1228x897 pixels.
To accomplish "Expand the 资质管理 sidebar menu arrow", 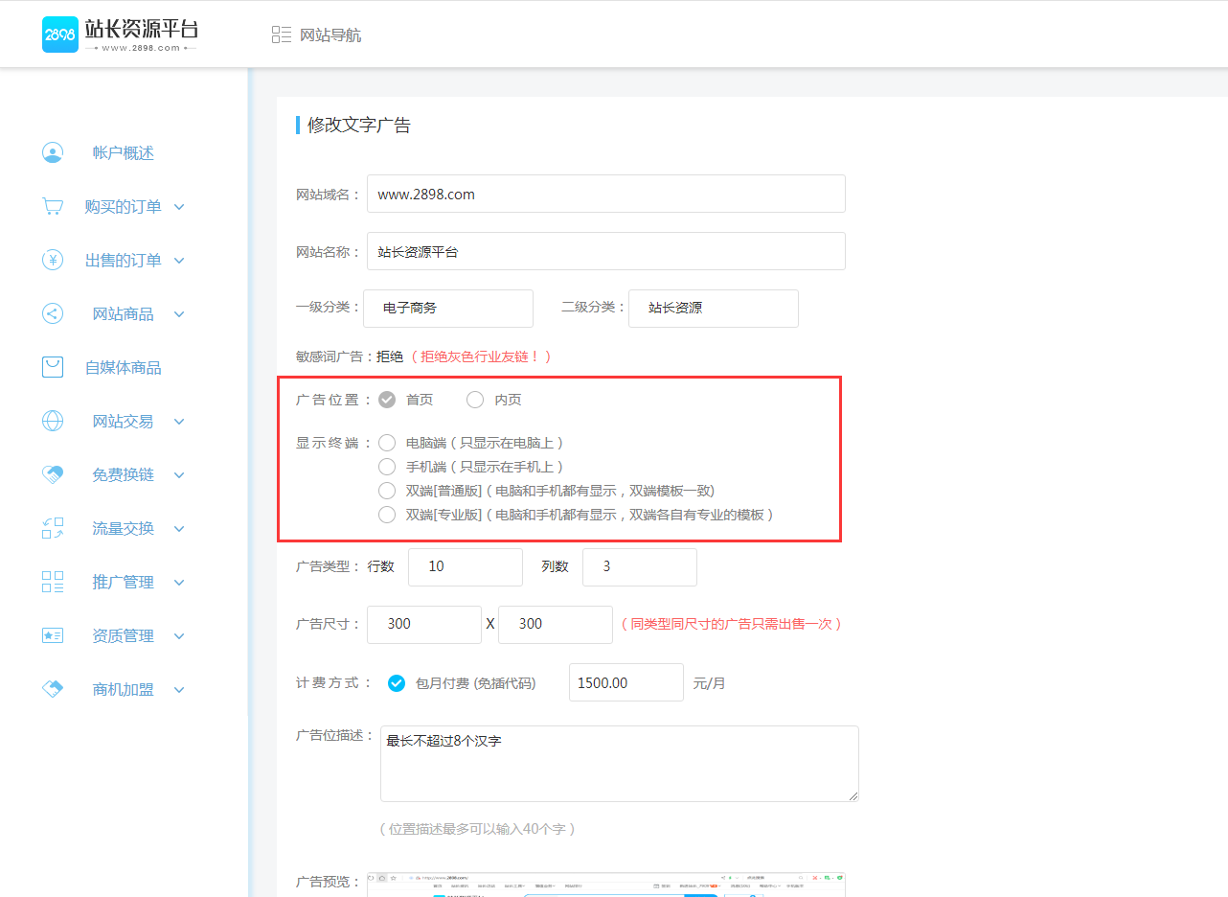I will coord(179,636).
